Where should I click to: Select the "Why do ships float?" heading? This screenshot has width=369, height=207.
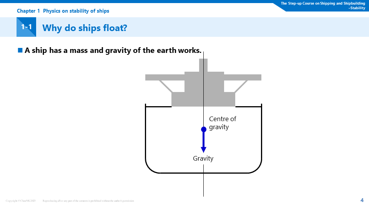click(85, 28)
